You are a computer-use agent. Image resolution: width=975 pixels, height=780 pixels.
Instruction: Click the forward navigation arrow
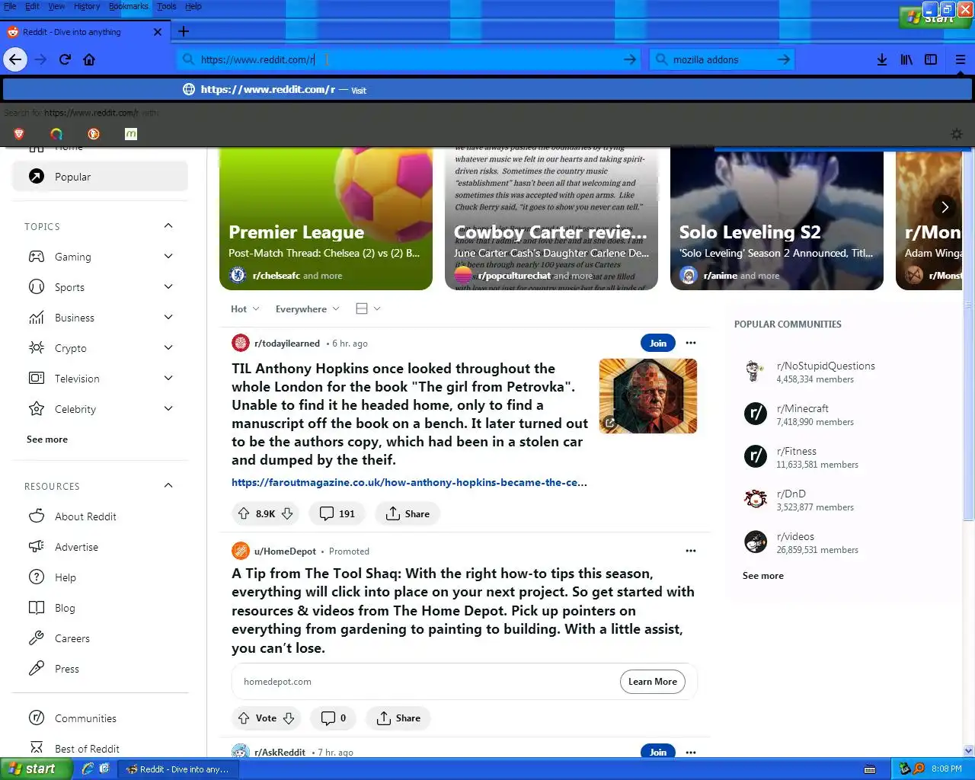[x=40, y=59]
